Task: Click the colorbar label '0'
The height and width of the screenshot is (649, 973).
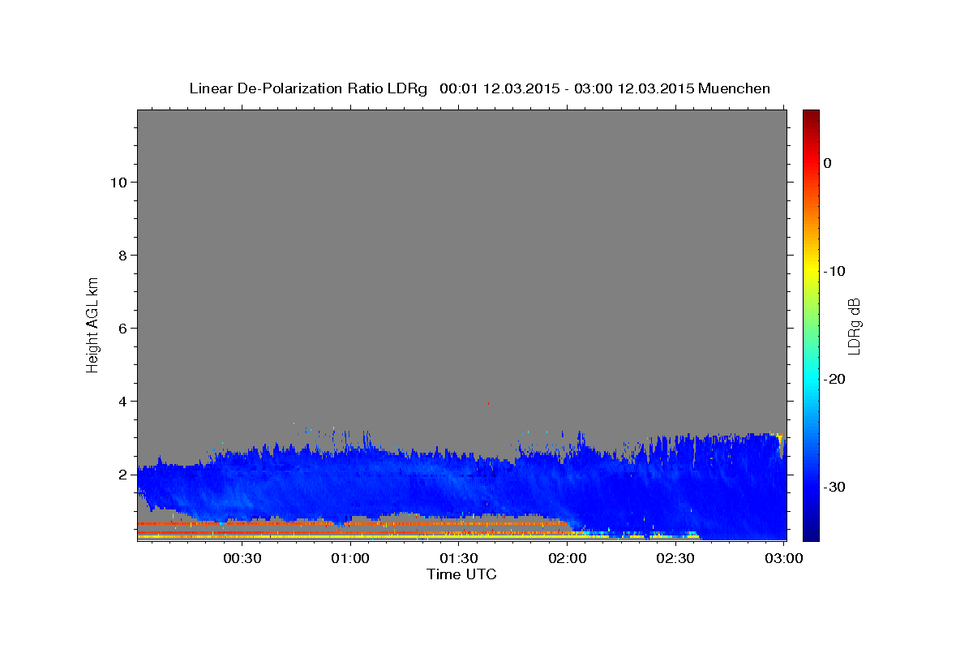Action: pos(828,163)
